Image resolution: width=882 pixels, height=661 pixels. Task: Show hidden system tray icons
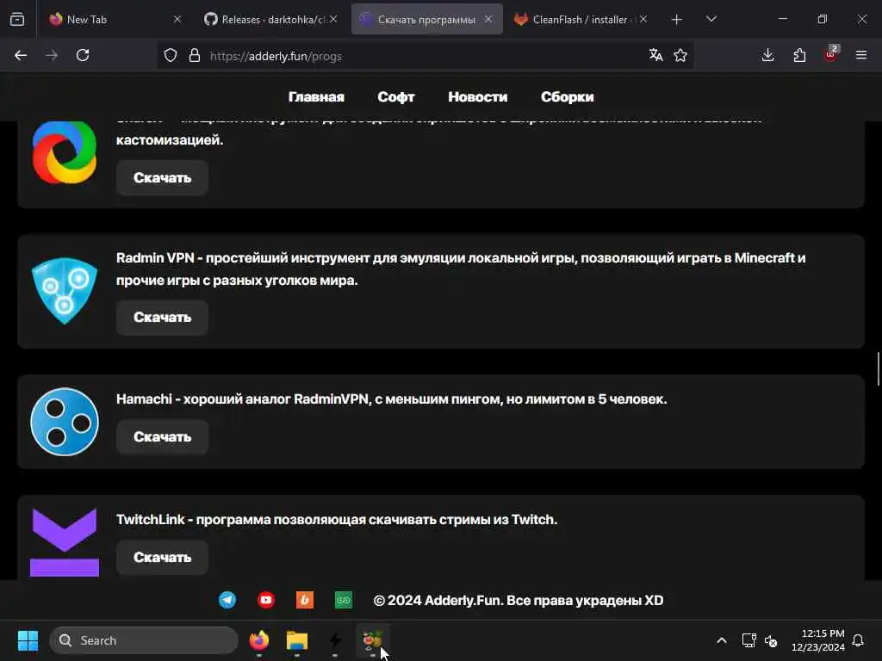[x=722, y=640]
